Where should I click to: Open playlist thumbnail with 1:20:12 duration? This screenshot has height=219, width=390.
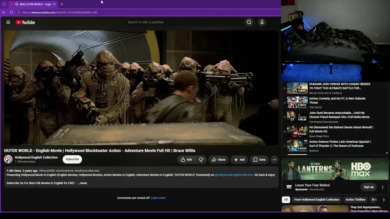coord(297,103)
